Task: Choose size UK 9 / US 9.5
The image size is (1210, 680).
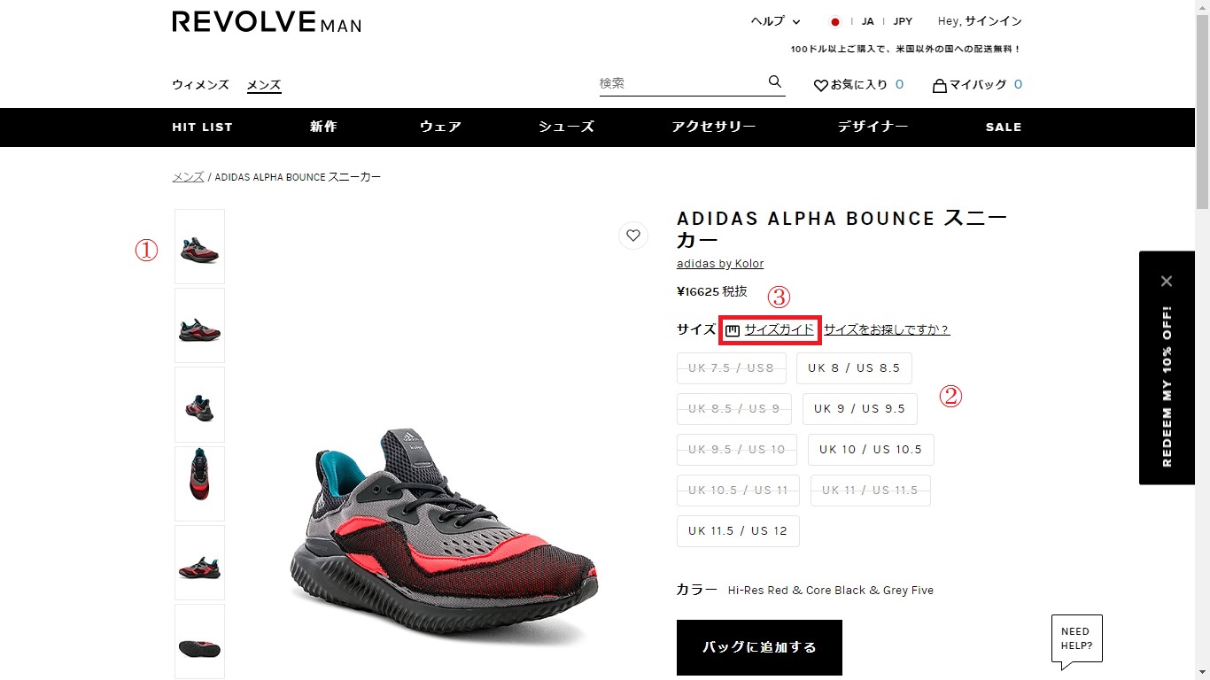Action: pyautogui.click(x=860, y=409)
